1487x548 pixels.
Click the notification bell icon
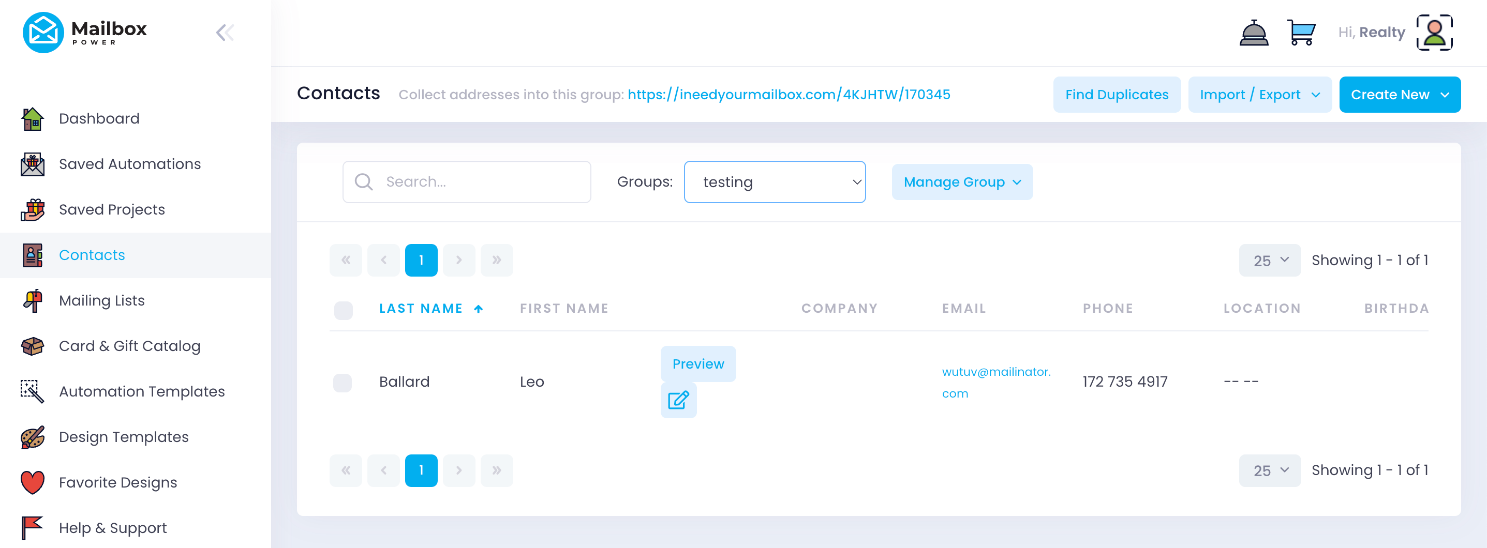(x=1253, y=33)
